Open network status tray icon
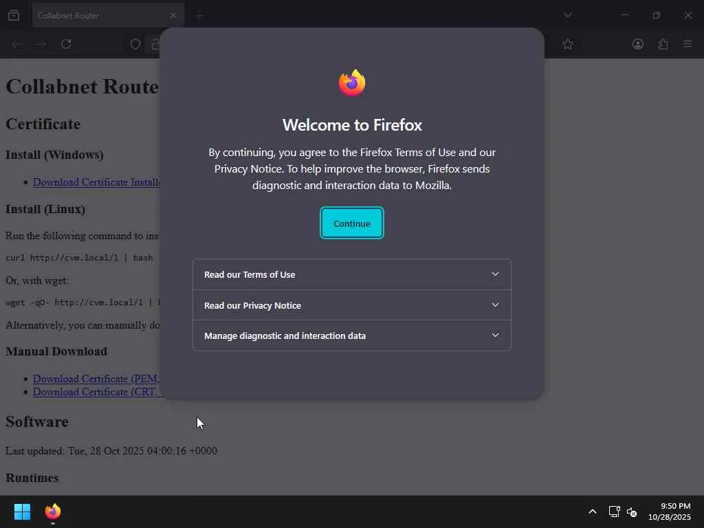704x528 pixels. [x=614, y=511]
